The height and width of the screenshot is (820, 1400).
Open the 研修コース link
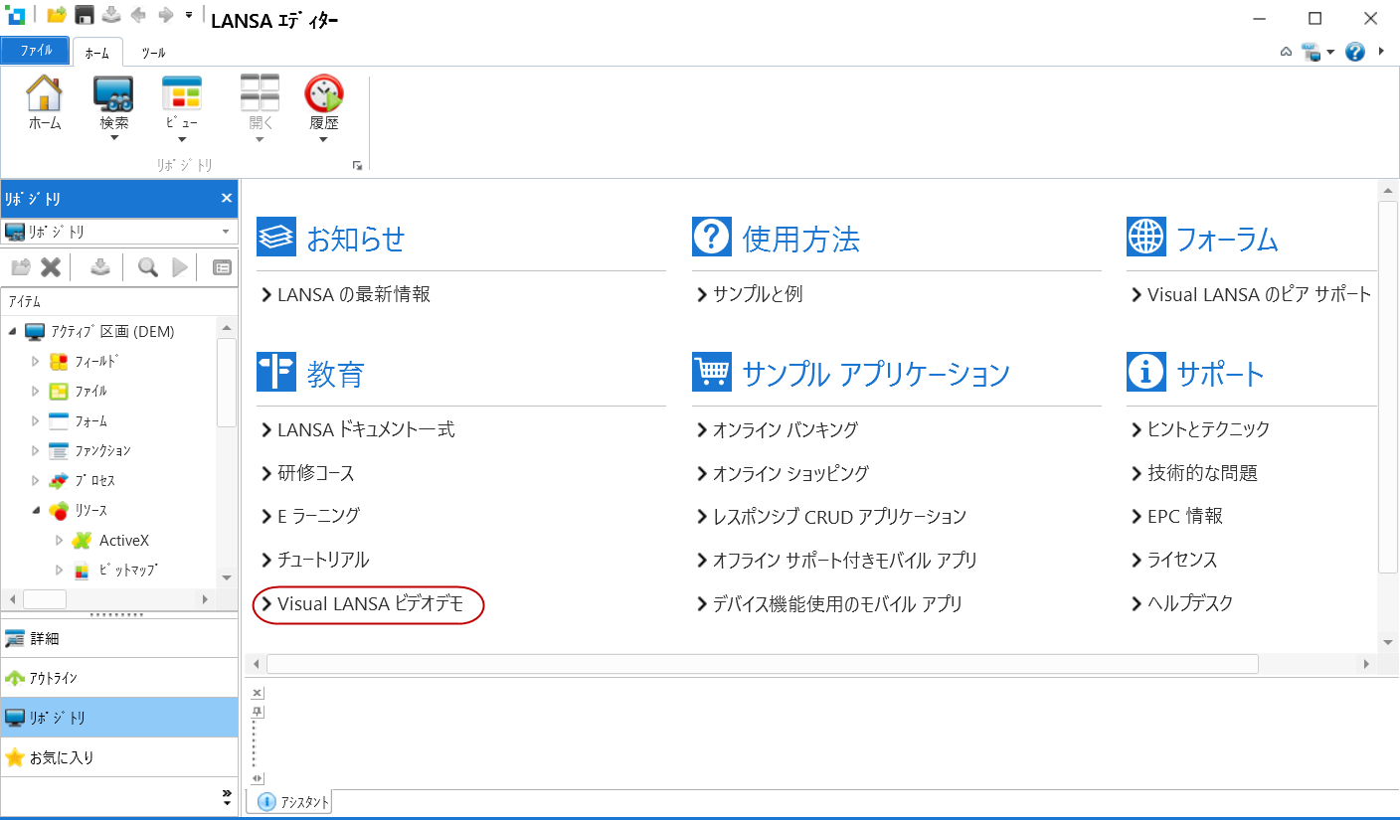click(x=316, y=473)
